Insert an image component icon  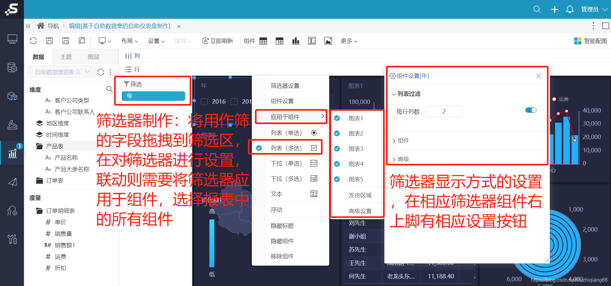click(328, 41)
